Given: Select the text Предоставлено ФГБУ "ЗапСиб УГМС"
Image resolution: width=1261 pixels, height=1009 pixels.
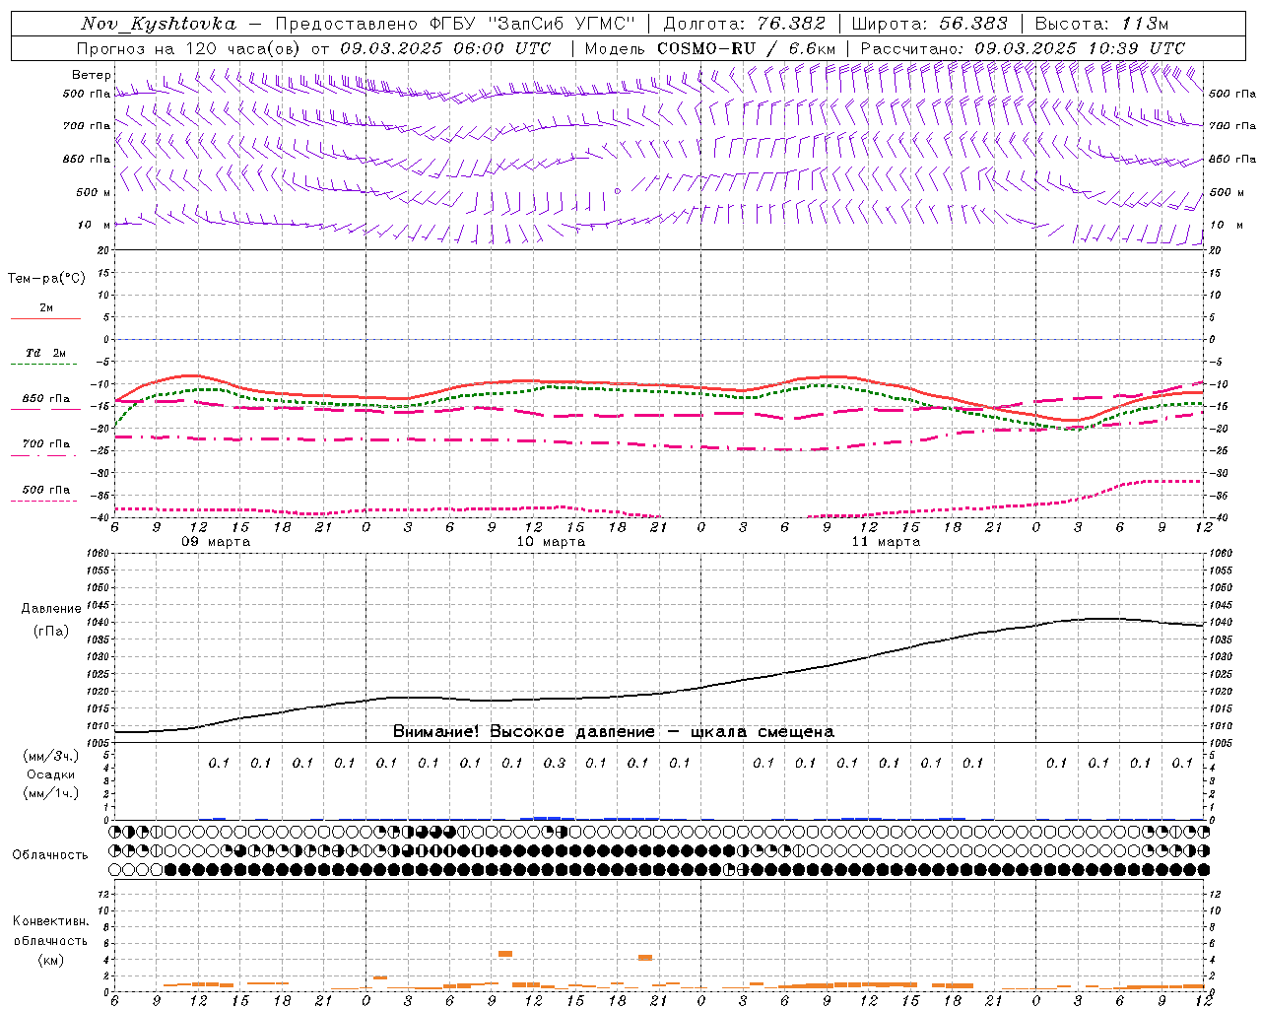Looking at the screenshot, I should click(456, 24).
